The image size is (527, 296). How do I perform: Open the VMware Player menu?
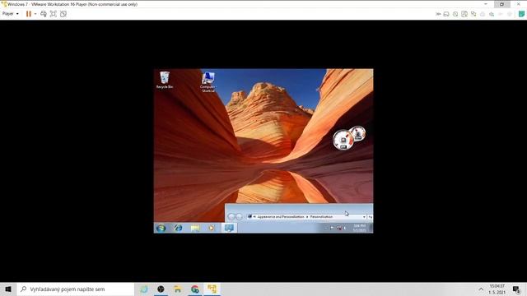(x=10, y=14)
